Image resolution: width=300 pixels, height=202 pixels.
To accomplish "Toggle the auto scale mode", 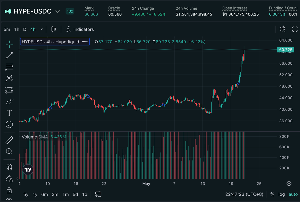I will click(x=293, y=194).
